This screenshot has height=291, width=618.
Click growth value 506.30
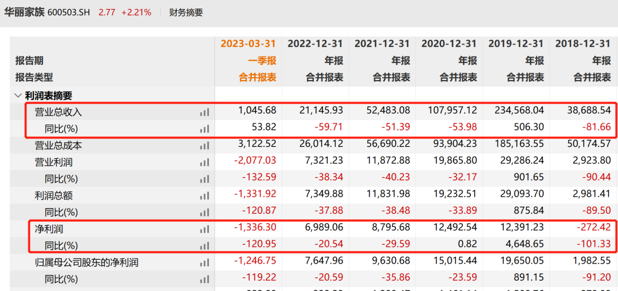coord(530,127)
